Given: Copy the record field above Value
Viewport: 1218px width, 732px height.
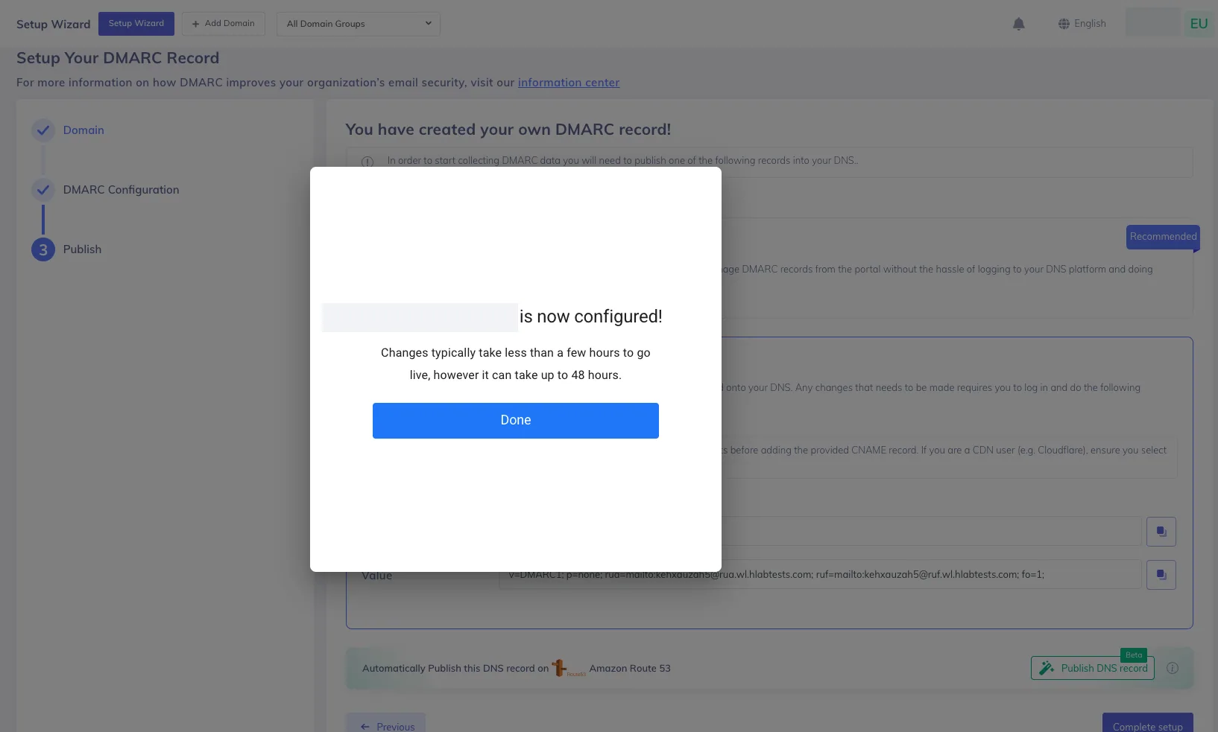Looking at the screenshot, I should click(1161, 532).
